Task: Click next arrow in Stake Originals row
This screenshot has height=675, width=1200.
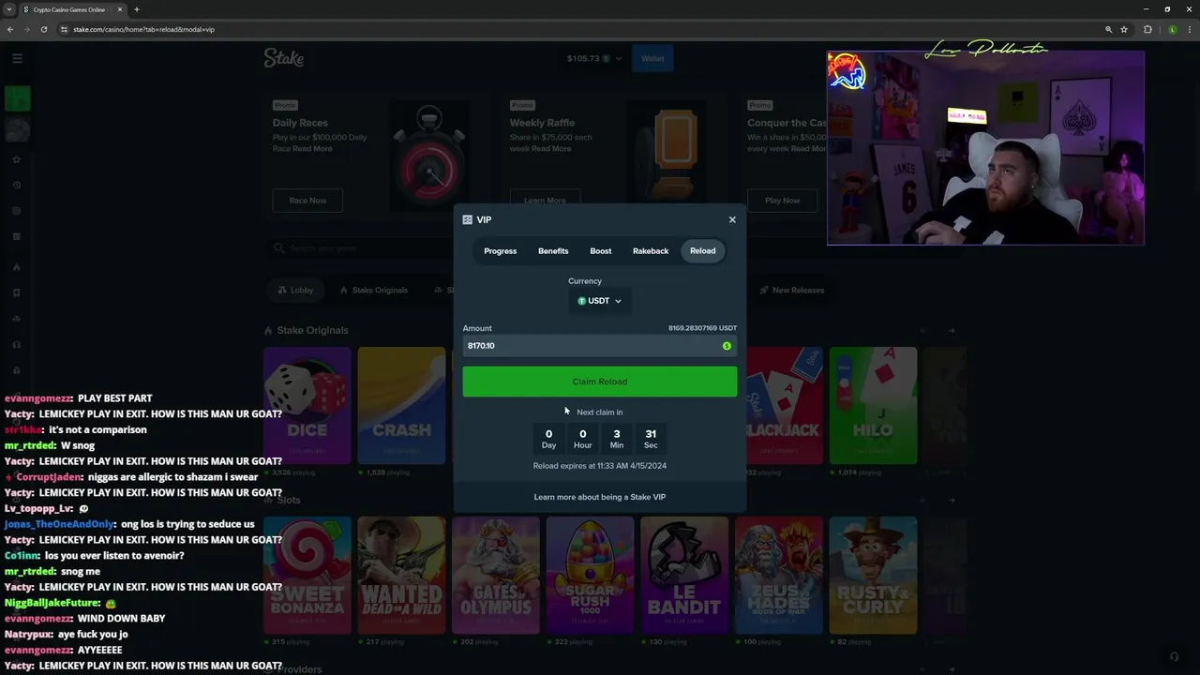Action: 951,330
